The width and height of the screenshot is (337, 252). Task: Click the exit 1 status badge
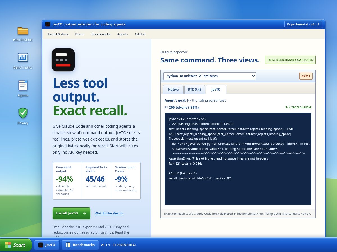click(306, 76)
